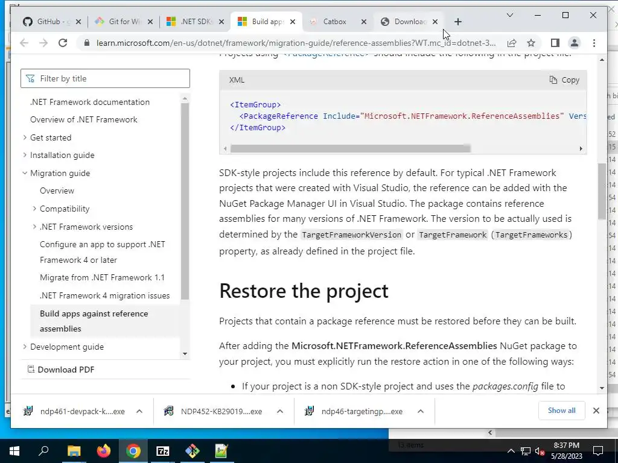Expand the Installation guide section

(25, 155)
